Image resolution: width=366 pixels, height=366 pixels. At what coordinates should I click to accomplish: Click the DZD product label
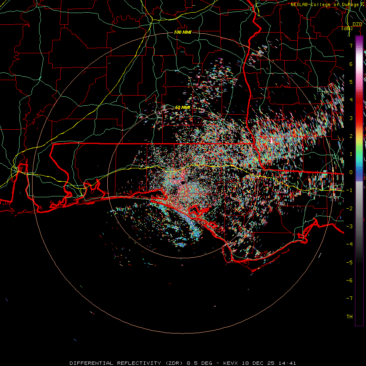click(357, 24)
